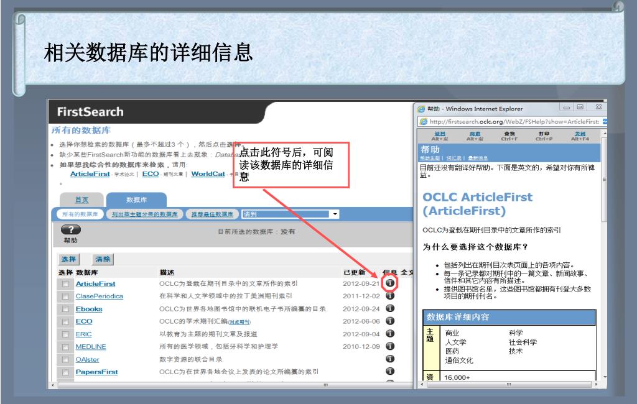This screenshot has width=637, height=404.
Task: Switch to the 数据库 tab
Action: (x=136, y=200)
